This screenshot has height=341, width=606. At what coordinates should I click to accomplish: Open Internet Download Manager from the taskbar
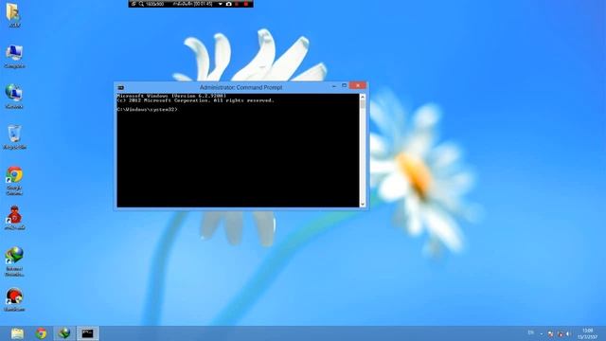click(x=64, y=333)
